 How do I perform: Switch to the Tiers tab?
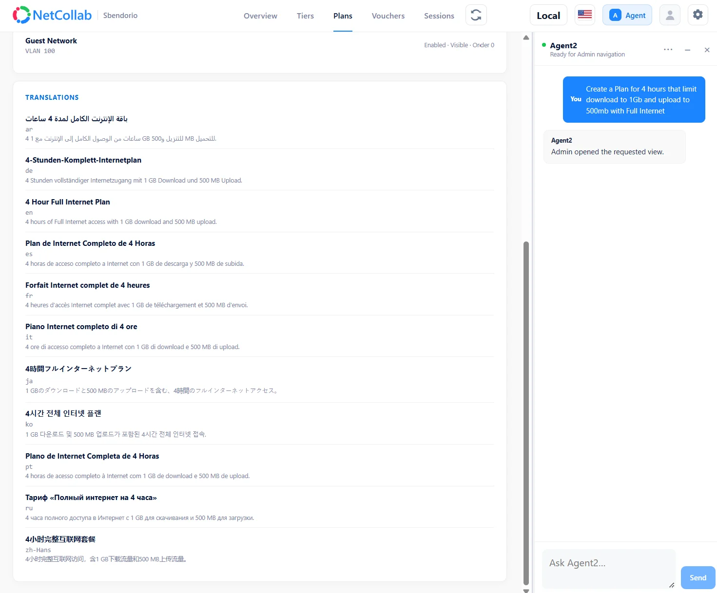(305, 16)
